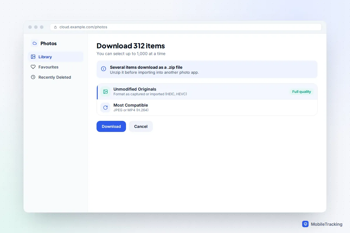This screenshot has width=350, height=233.
Task: Click the refresh icon for Most Compatible
Action: click(x=105, y=107)
